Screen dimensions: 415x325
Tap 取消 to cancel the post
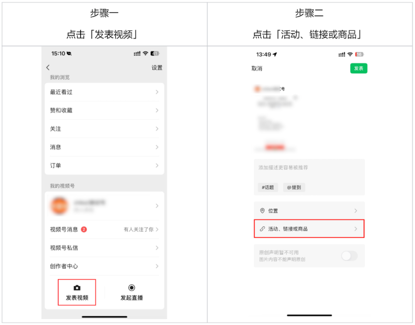[257, 68]
